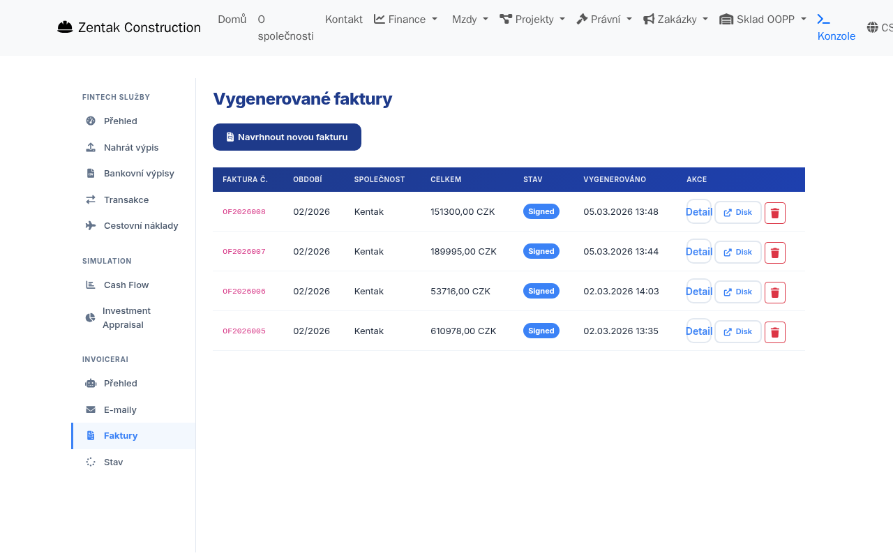The image size is (893, 558).
Task: Go to Domů in the navbar
Action: click(x=232, y=19)
